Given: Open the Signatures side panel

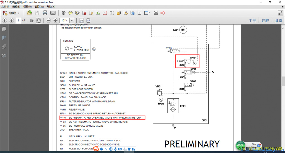Looking at the screenshot, I should (4, 56).
